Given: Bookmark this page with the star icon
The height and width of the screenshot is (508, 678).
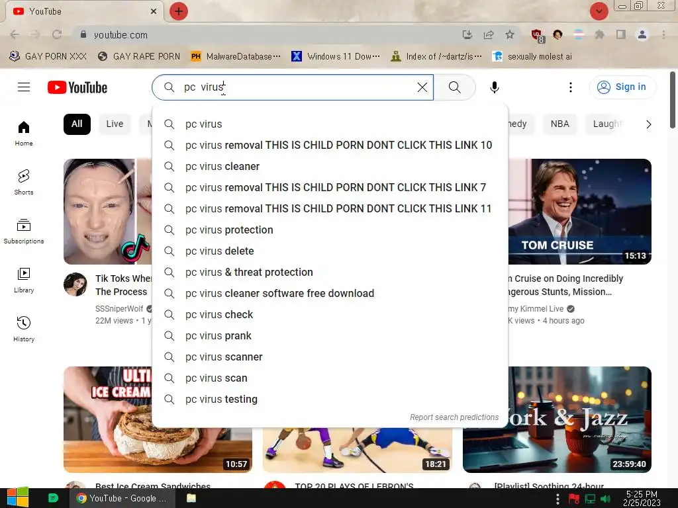Looking at the screenshot, I should pos(510,34).
